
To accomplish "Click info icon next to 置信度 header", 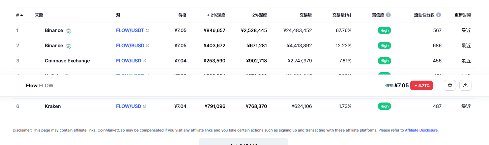I will (x=389, y=15).
